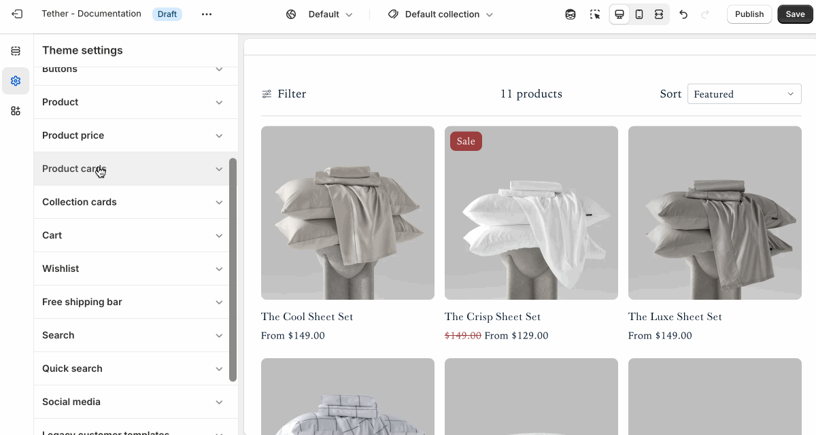Click the Filter sliders icon
Screen dimensions: 816x435
(267, 94)
